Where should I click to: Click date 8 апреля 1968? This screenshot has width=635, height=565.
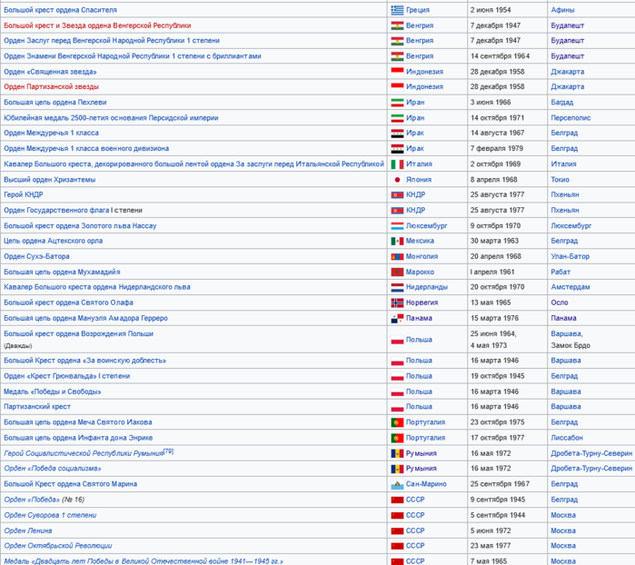(493, 180)
